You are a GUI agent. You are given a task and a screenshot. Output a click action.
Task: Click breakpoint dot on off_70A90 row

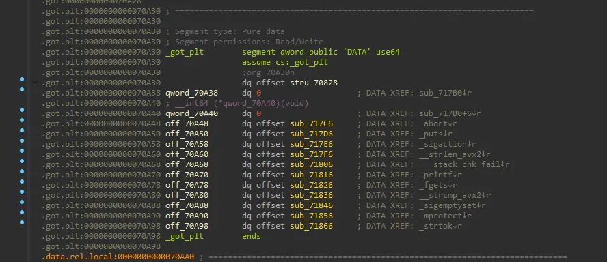pyautogui.click(x=22, y=212)
